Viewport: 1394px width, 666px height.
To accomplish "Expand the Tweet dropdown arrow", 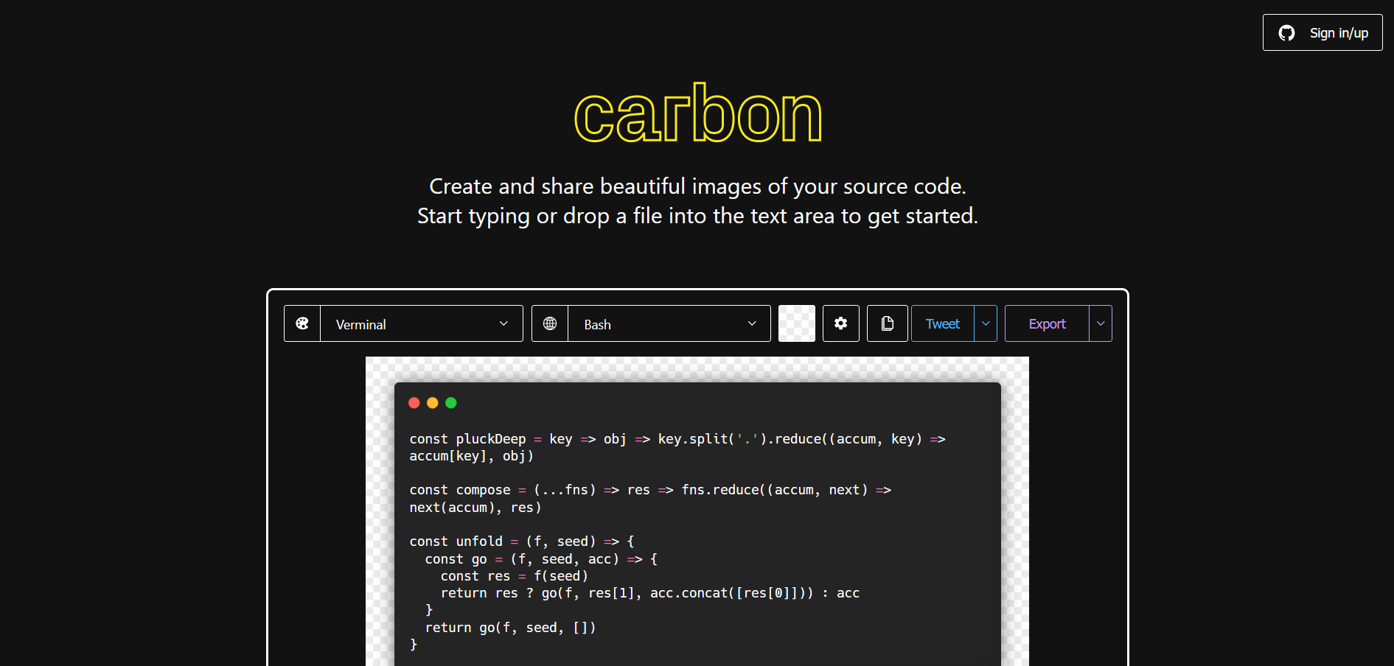I will point(986,323).
